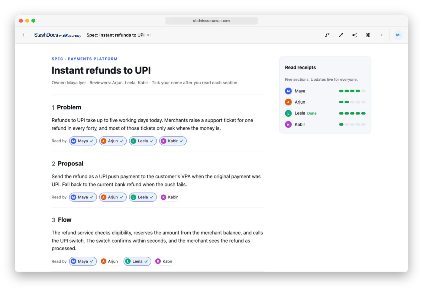Untick Maya in the Flow section
Viewport: 423px width, 287px height.
(83, 261)
